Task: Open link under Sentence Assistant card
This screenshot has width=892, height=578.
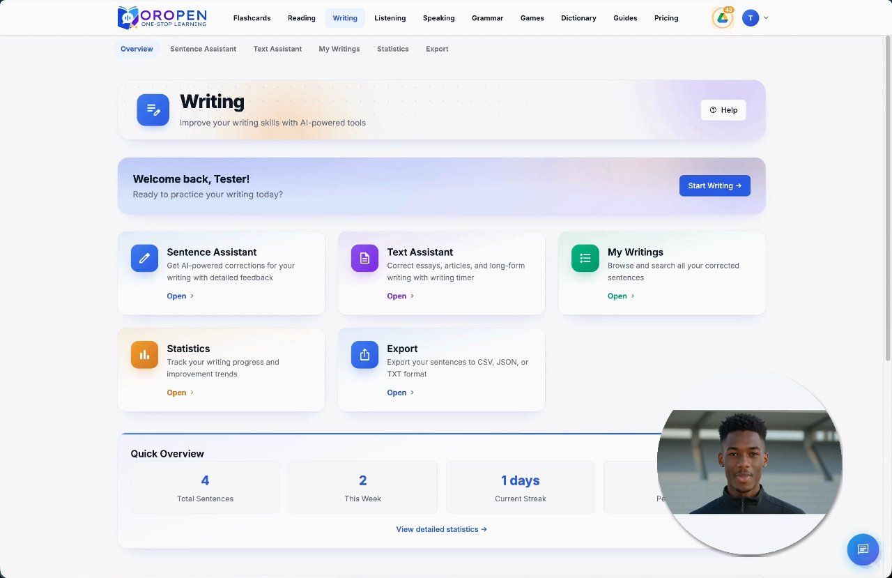Action: coord(180,296)
